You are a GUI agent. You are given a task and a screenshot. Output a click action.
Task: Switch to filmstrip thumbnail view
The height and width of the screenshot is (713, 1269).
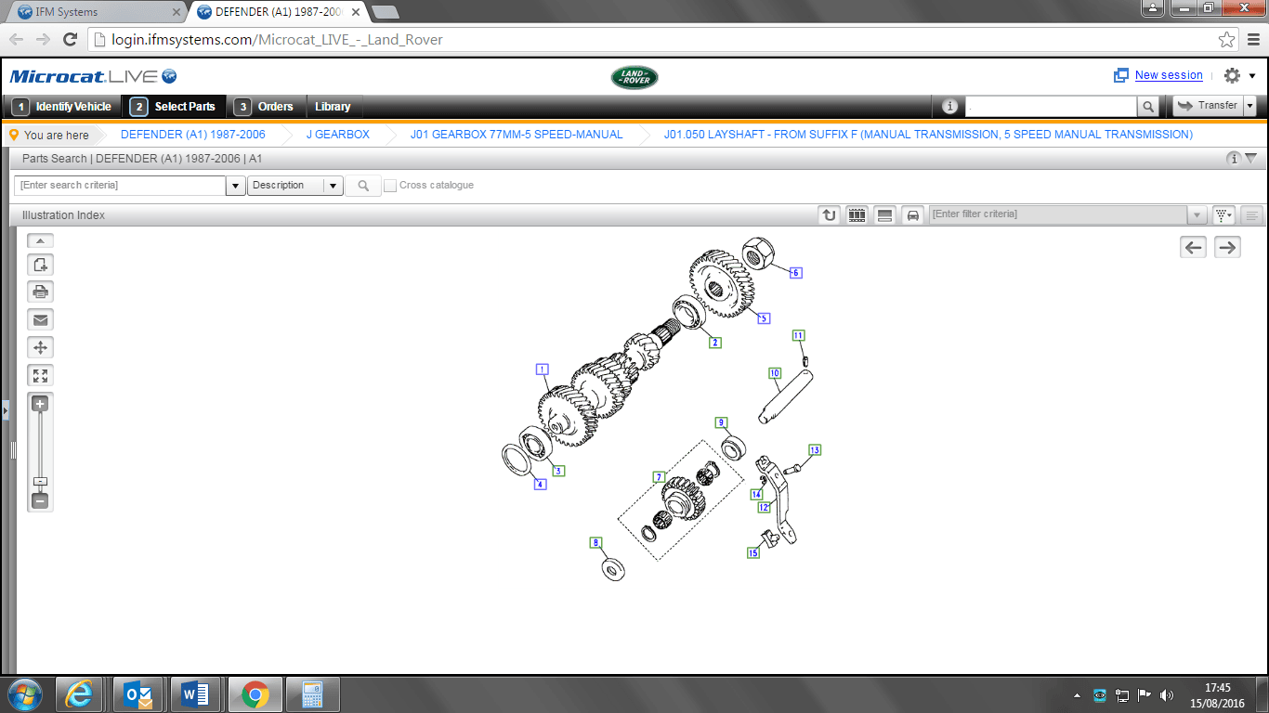(857, 214)
